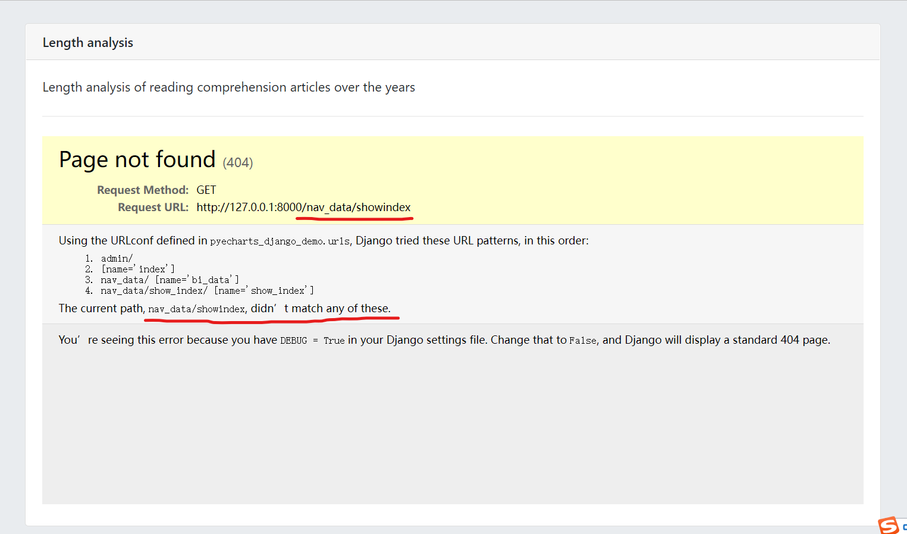Click the Sogou input method icon

point(889,526)
